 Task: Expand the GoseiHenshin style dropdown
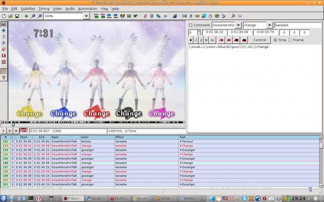coord(238,25)
